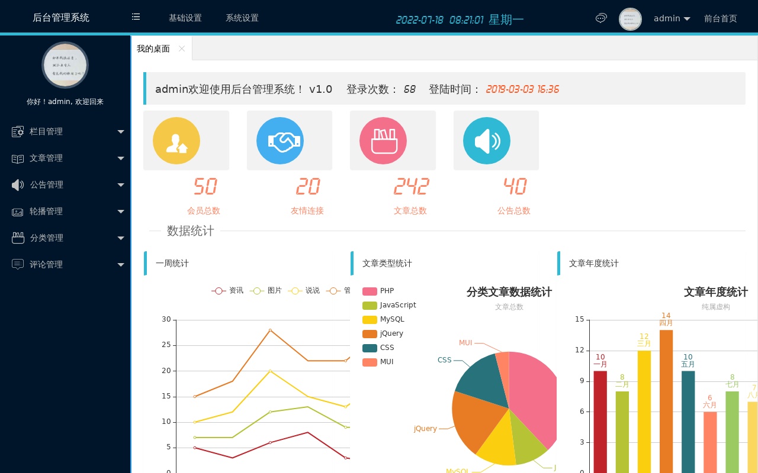The image size is (758, 473).
Task: Toggle the 说说 series in line chart legend
Action: coord(304,290)
